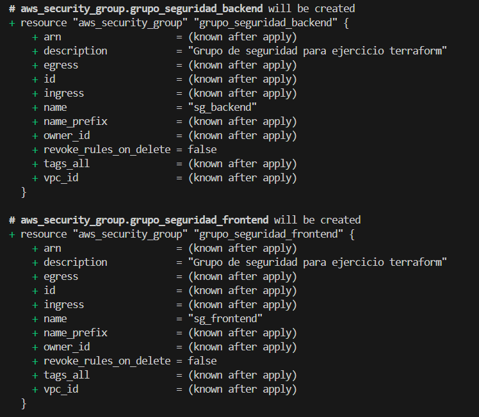Click vpc_id attribute in the backend block
The width and height of the screenshot is (479, 417).
point(61,177)
